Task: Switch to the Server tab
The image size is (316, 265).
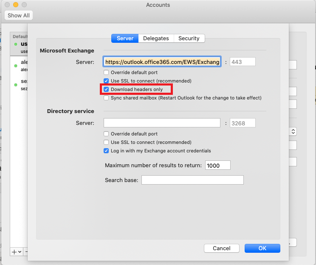Action: point(125,39)
